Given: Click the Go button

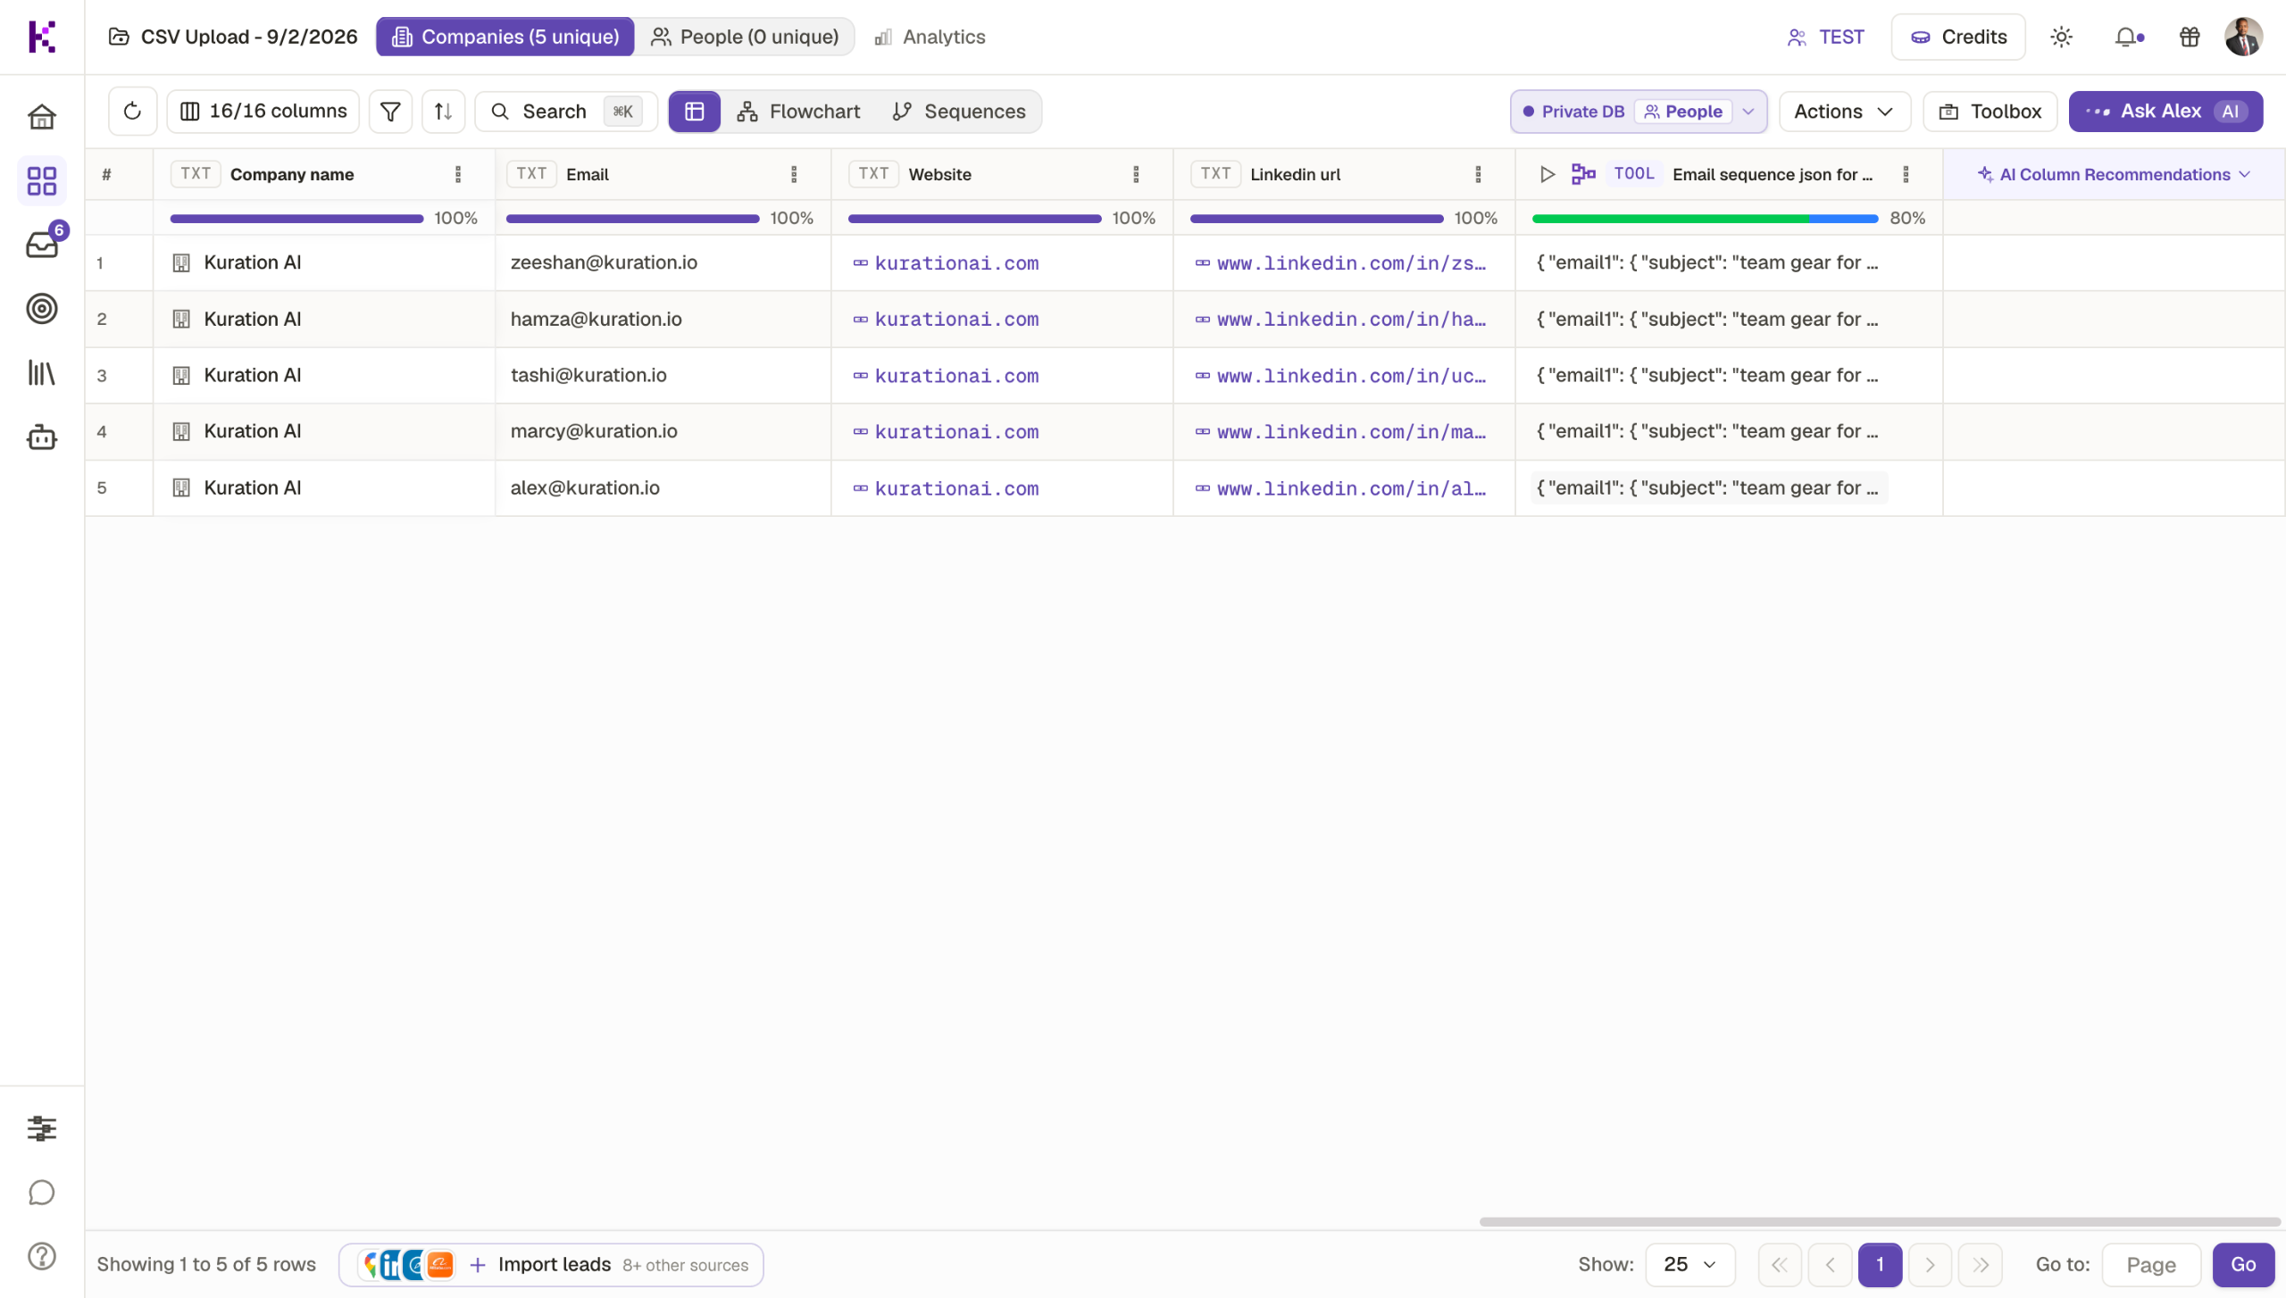Looking at the screenshot, I should (2243, 1264).
